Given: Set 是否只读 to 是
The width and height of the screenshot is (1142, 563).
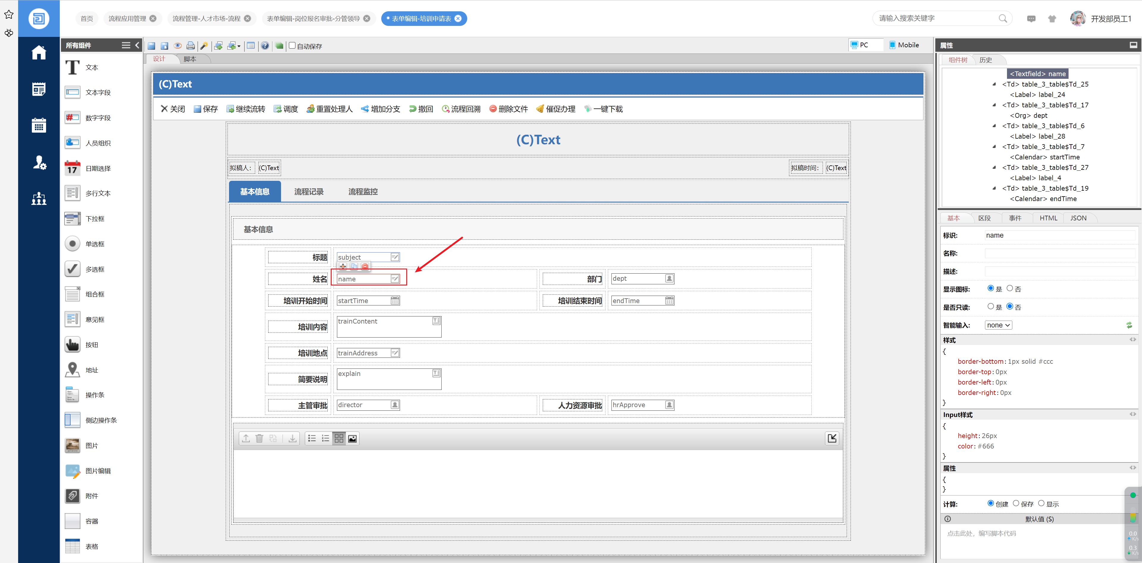Looking at the screenshot, I should pos(990,306).
